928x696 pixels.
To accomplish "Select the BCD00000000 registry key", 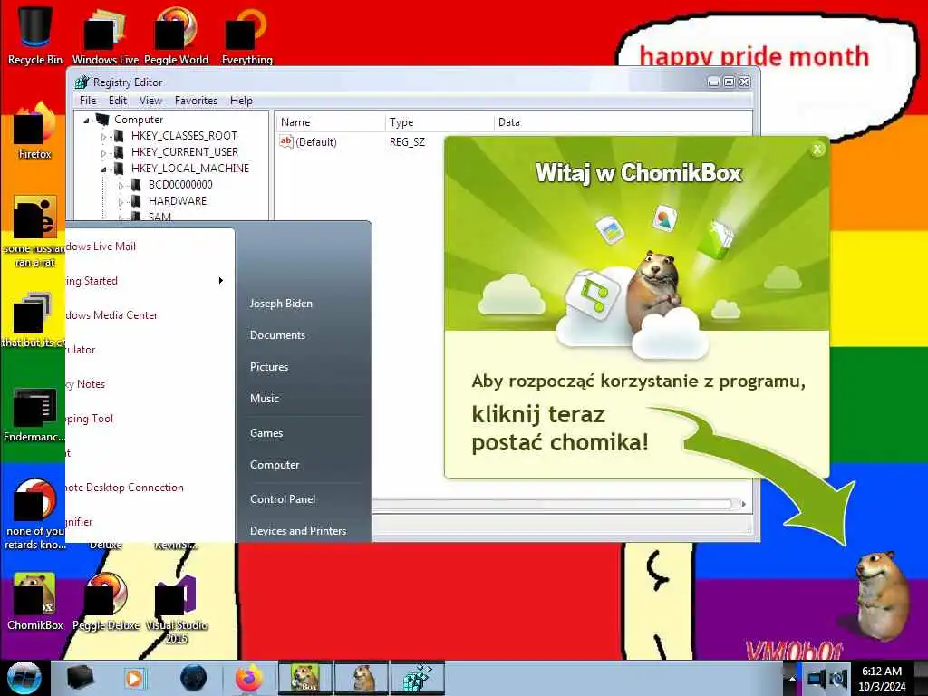I will point(180,185).
